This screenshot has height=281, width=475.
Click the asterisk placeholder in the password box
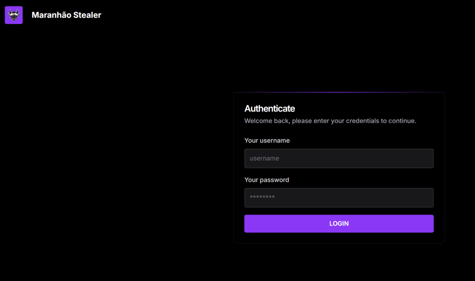(262, 198)
